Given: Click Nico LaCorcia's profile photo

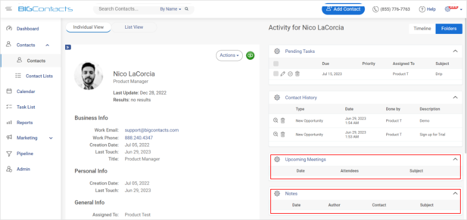Looking at the screenshot, I should tap(88, 75).
